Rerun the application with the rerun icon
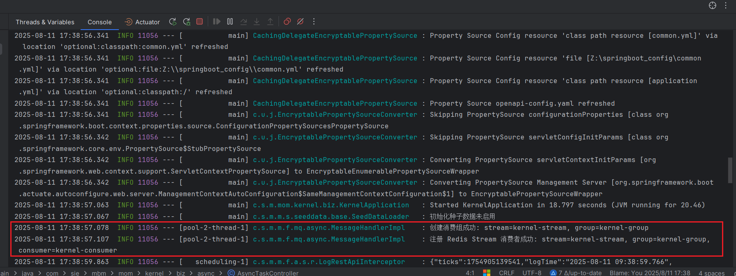The height and width of the screenshot is (276, 736). click(173, 22)
